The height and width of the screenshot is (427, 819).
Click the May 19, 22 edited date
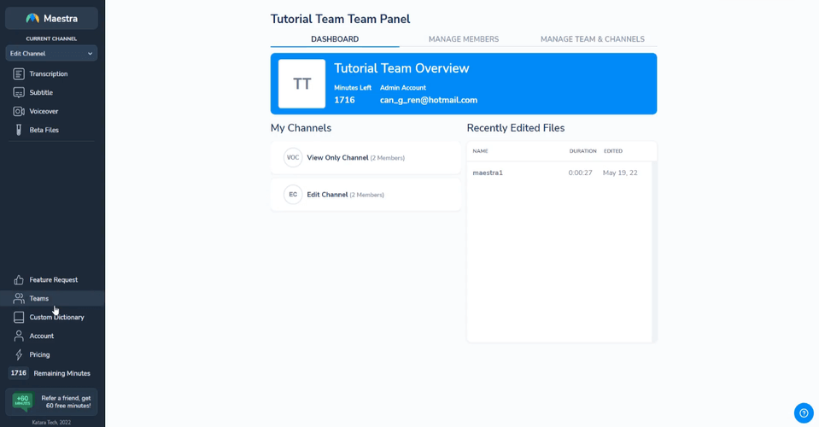tap(620, 173)
